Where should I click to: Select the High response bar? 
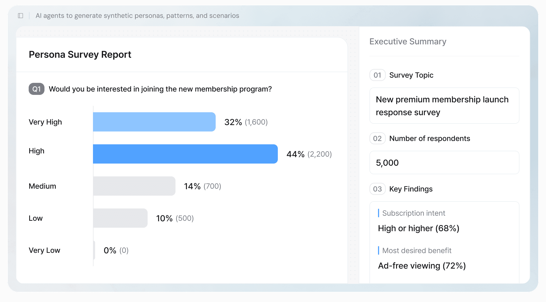click(x=185, y=154)
